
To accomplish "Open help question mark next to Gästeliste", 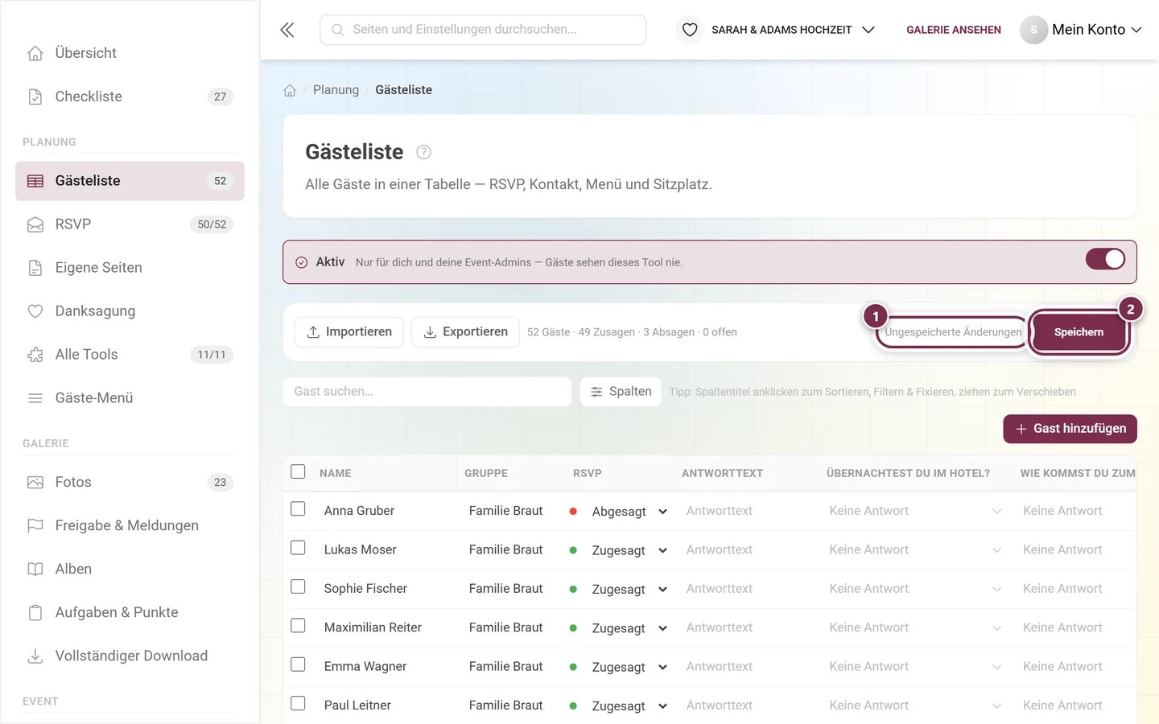I will click(x=424, y=152).
